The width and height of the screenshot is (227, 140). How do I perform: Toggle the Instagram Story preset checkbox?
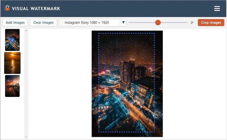pos(61,23)
